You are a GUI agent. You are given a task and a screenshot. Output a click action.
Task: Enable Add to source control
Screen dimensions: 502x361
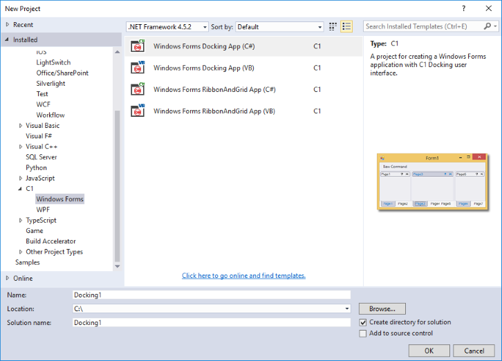point(364,333)
